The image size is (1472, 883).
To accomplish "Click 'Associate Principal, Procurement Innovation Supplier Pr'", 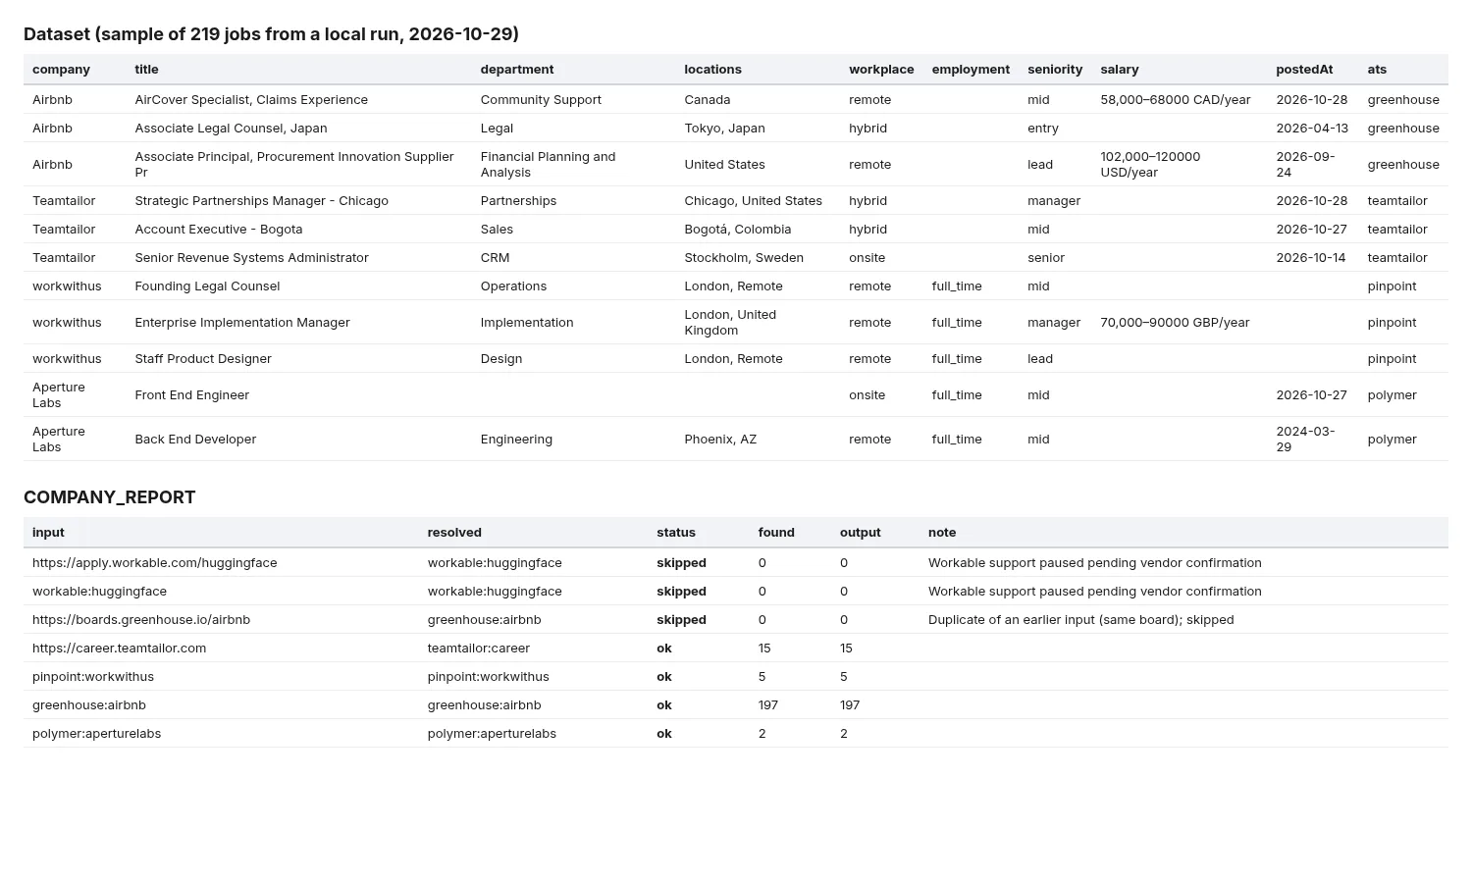I will pos(294,165).
